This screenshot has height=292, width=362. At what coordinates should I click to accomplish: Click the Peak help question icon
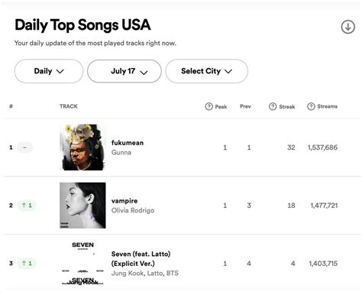click(208, 106)
